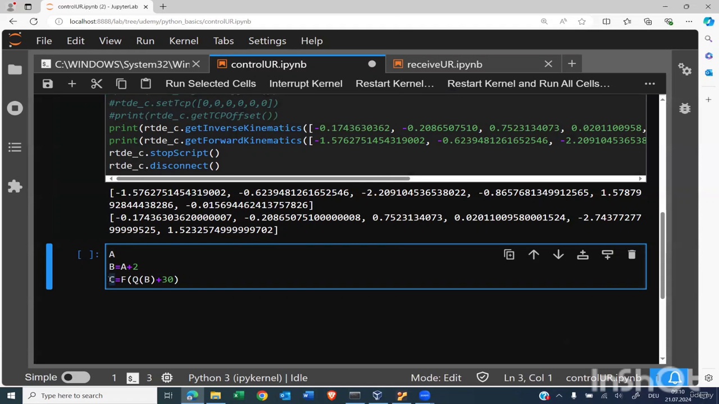
Task: Expand the notebook toolbar overflow ellipsis
Action: pyautogui.click(x=650, y=84)
